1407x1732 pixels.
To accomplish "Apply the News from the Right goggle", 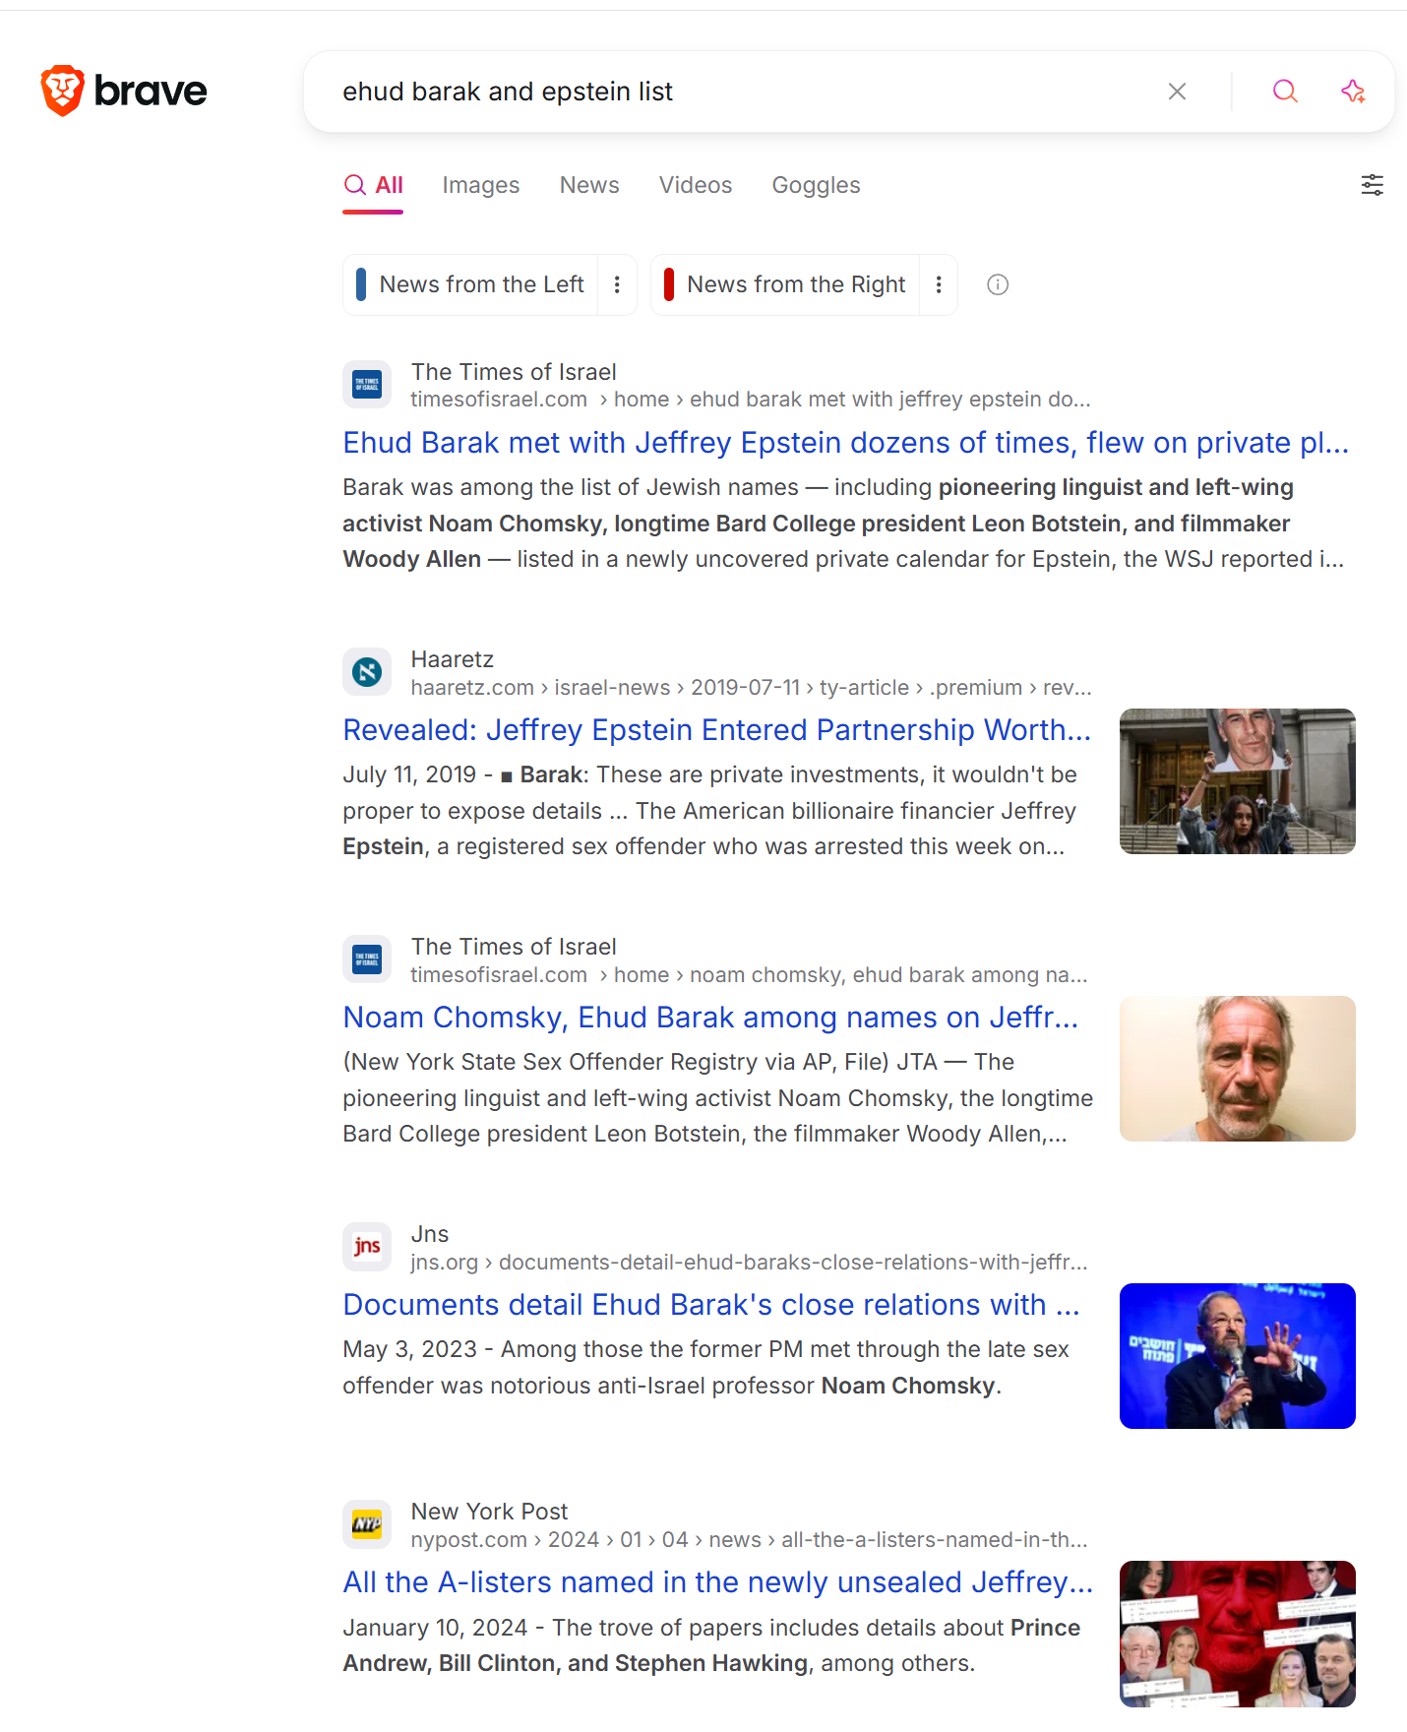I will pyautogui.click(x=785, y=284).
